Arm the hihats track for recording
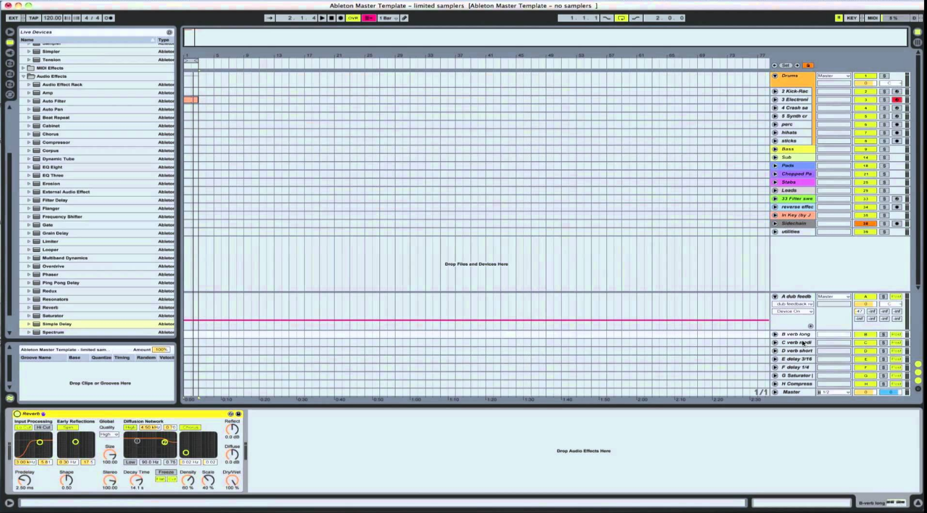 [x=897, y=133]
